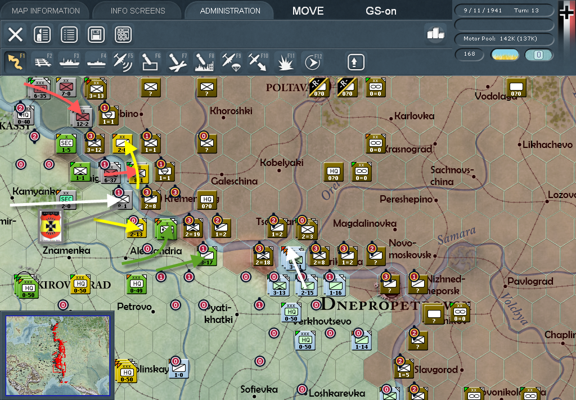
Task: Click the end turn F12 icon
Action: pos(312,61)
